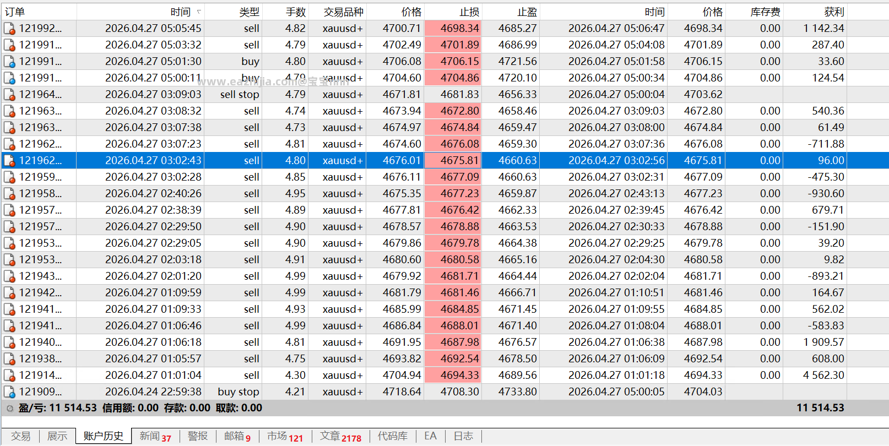Viewport: 889px width, 446px height.
Task: Click order icon of row opened 03:08:32
Action: pyautogui.click(x=9, y=111)
